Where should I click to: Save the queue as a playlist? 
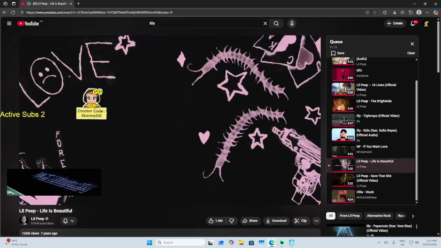[x=338, y=53]
